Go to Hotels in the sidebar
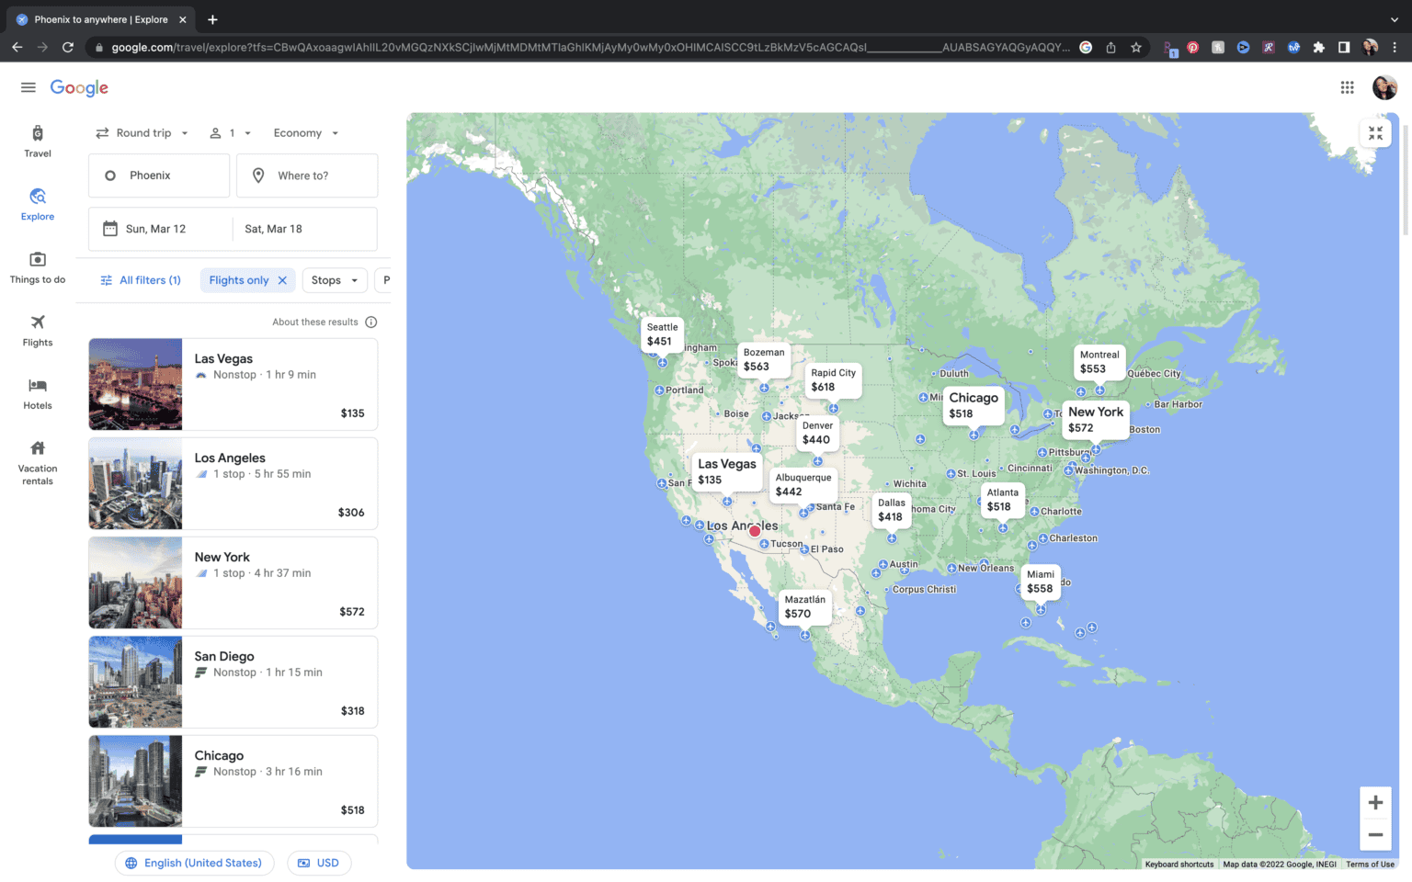The width and height of the screenshot is (1412, 882). [38, 393]
